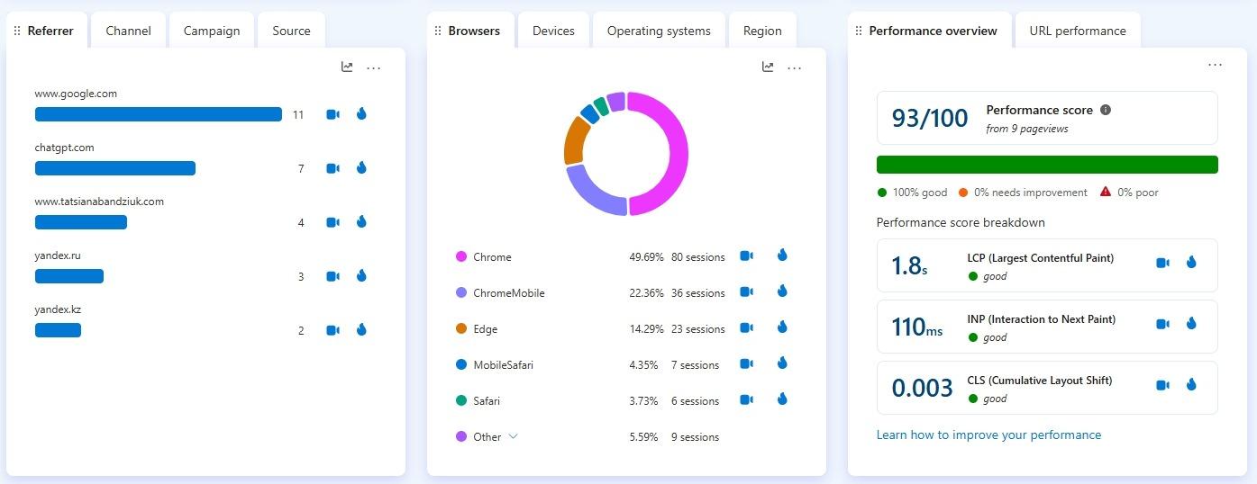Click the chatgpt.com referrer bar
The image size is (1257, 484).
(x=115, y=168)
